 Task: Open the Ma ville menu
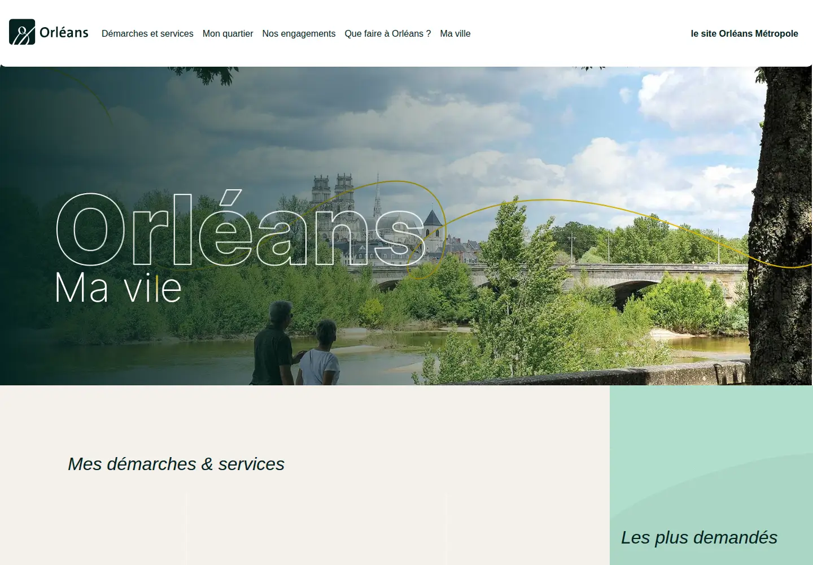455,34
